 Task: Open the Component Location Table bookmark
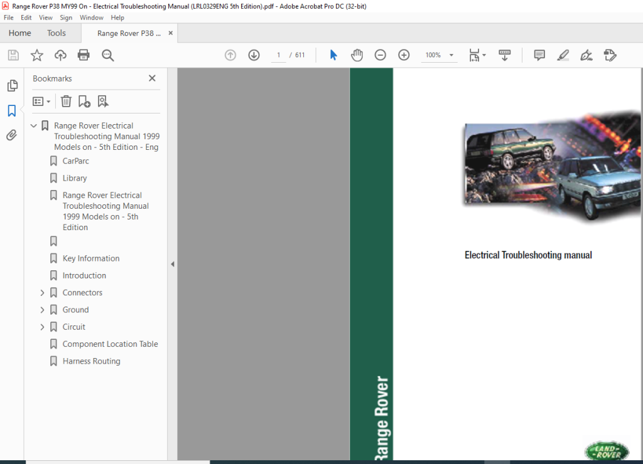coord(110,344)
